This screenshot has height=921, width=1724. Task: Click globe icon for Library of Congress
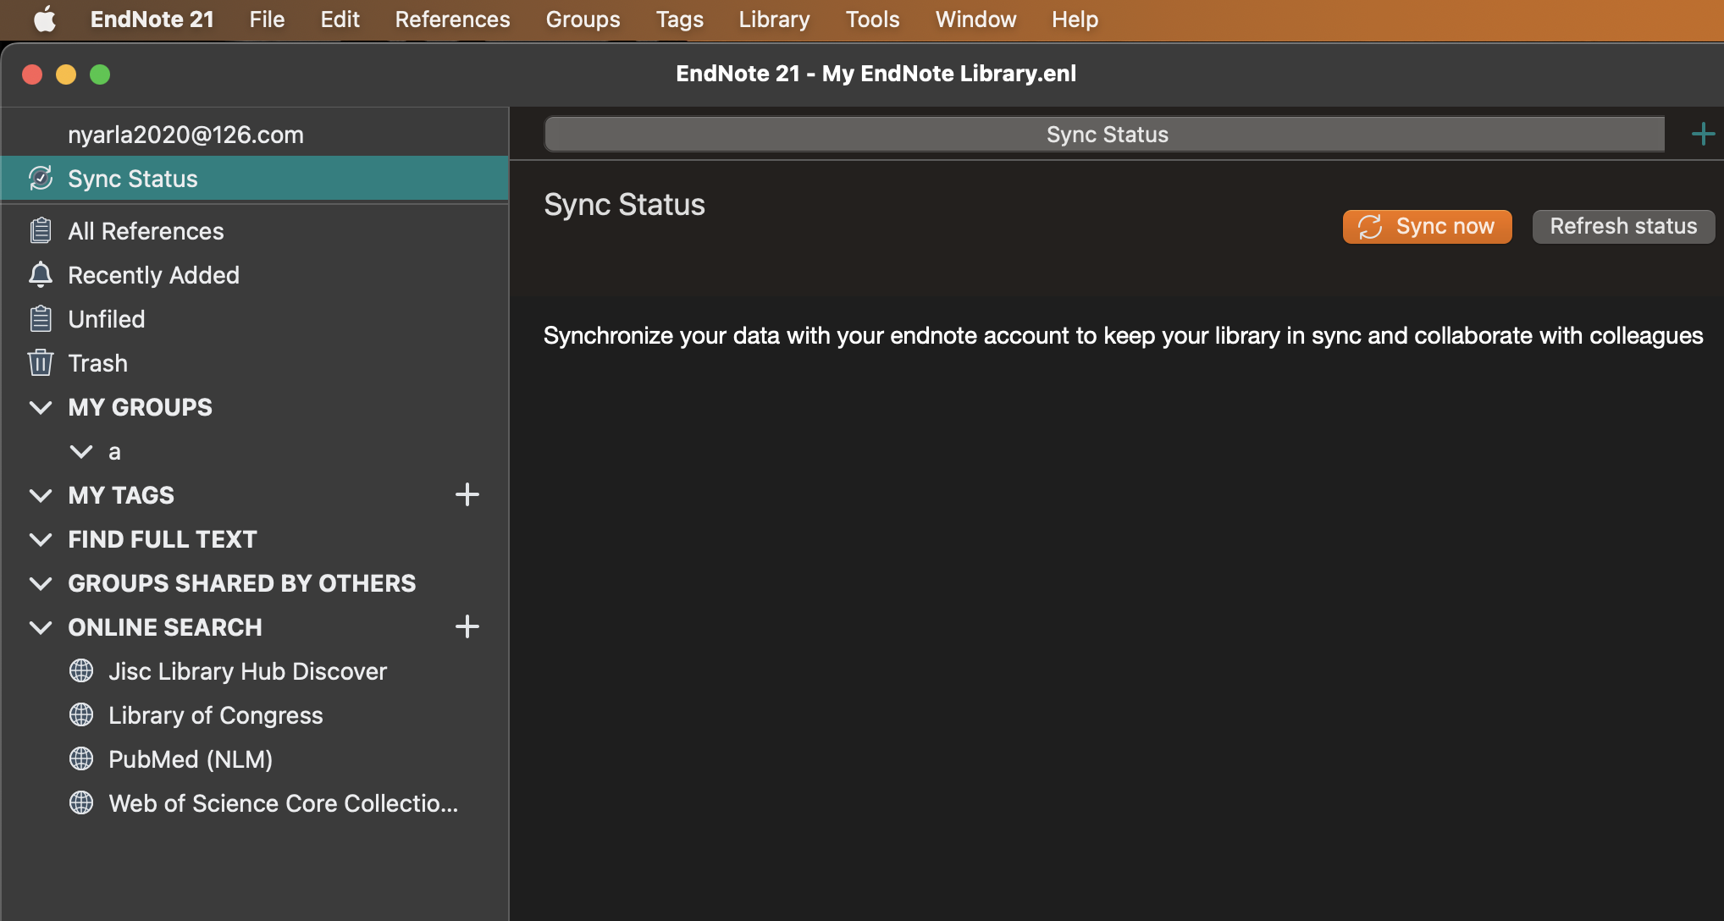81,715
